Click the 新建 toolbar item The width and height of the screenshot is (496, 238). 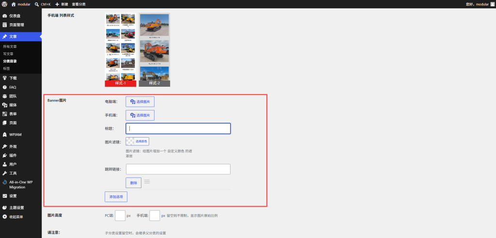pyautogui.click(x=62, y=4)
